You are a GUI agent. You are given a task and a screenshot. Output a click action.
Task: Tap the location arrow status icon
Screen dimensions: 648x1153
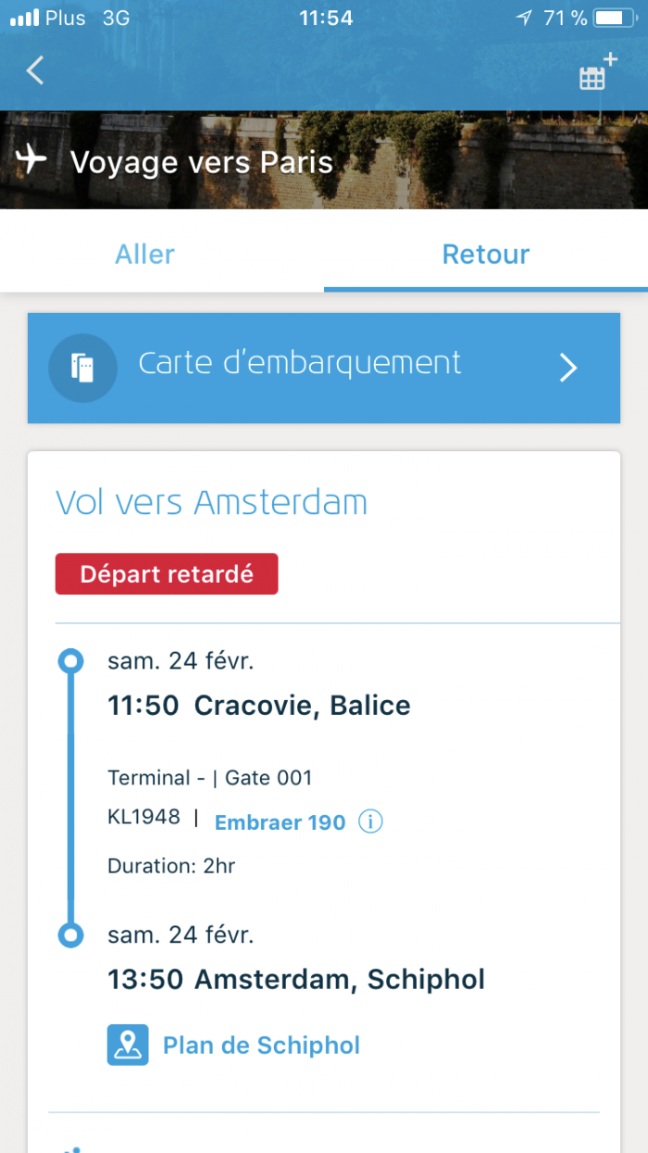click(x=524, y=18)
